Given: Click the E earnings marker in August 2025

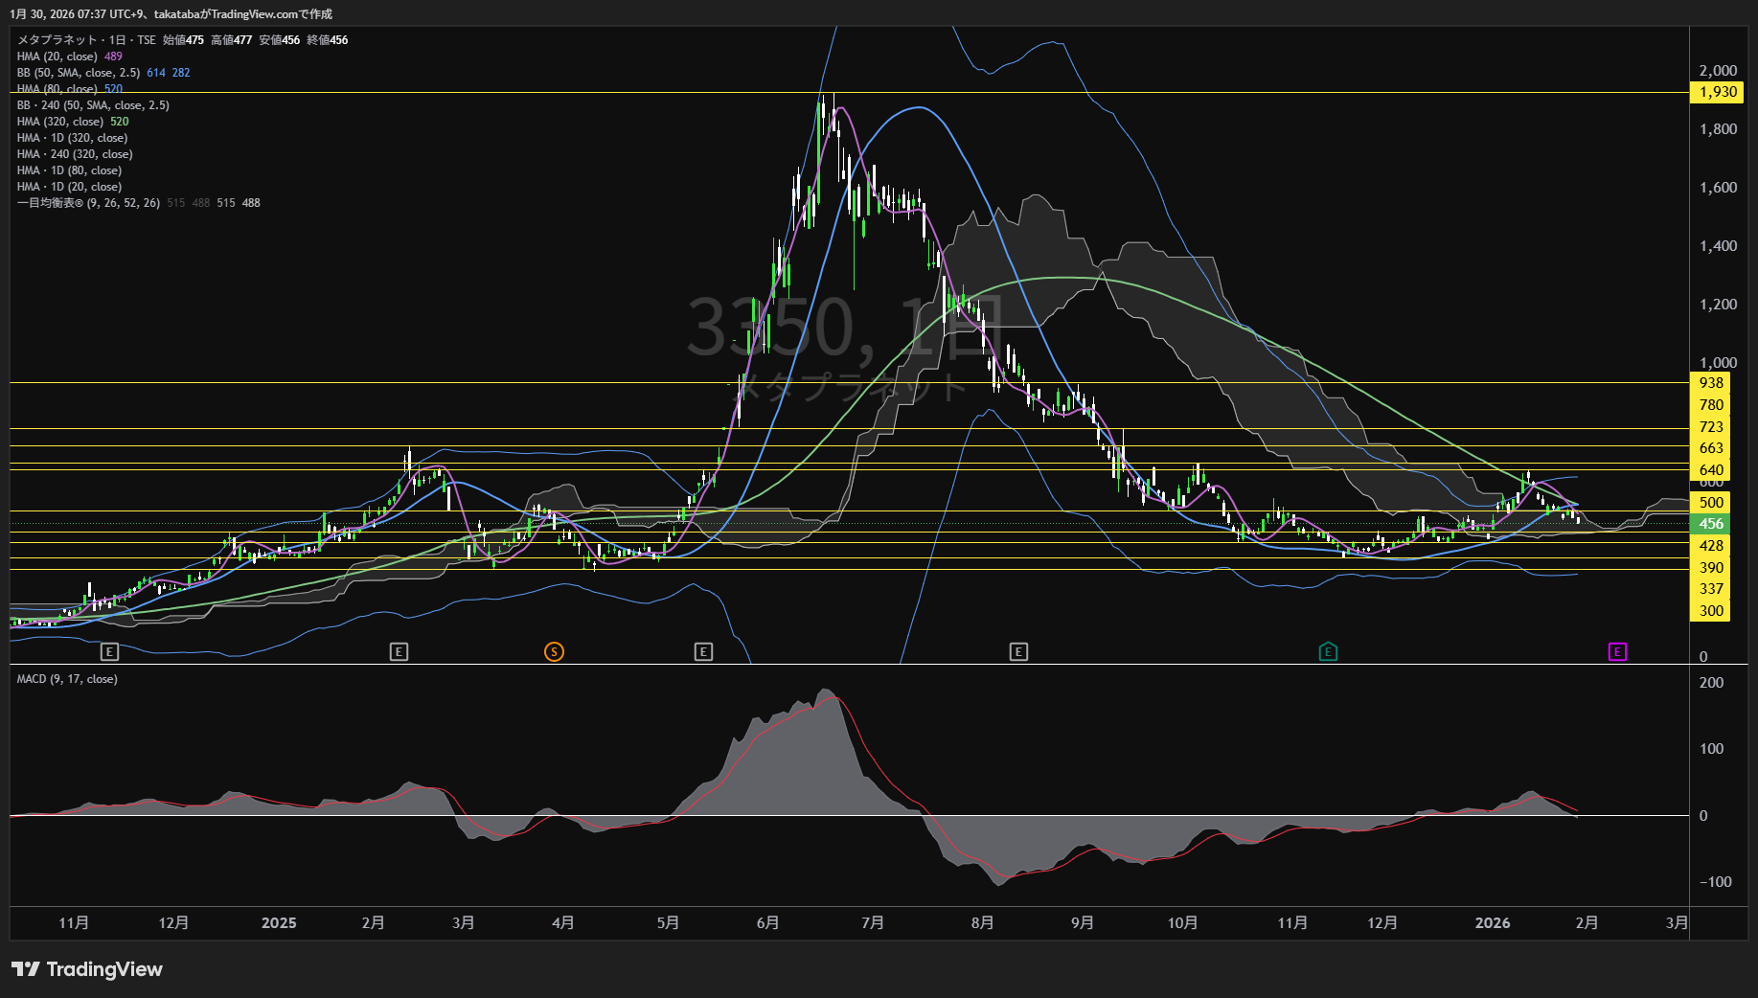Looking at the screenshot, I should click(1018, 652).
